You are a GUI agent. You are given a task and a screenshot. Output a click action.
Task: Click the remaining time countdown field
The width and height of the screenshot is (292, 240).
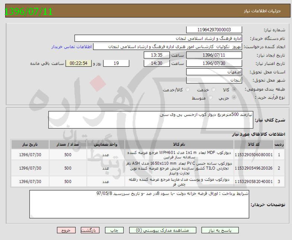coord(78,63)
